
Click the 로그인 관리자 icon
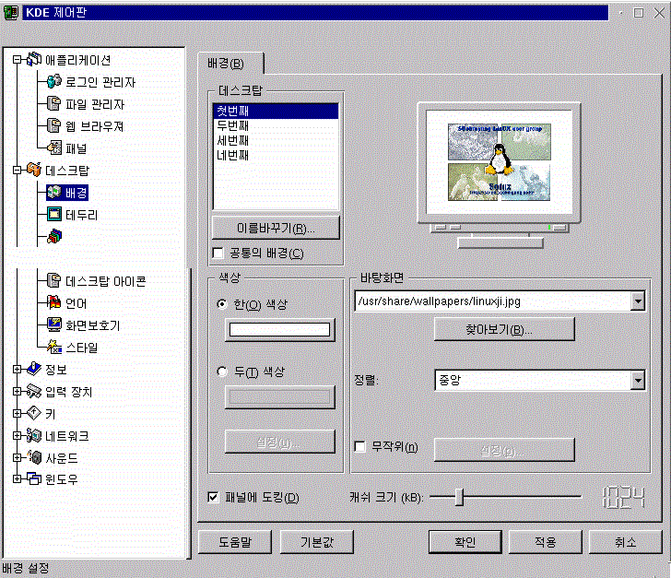(53, 81)
